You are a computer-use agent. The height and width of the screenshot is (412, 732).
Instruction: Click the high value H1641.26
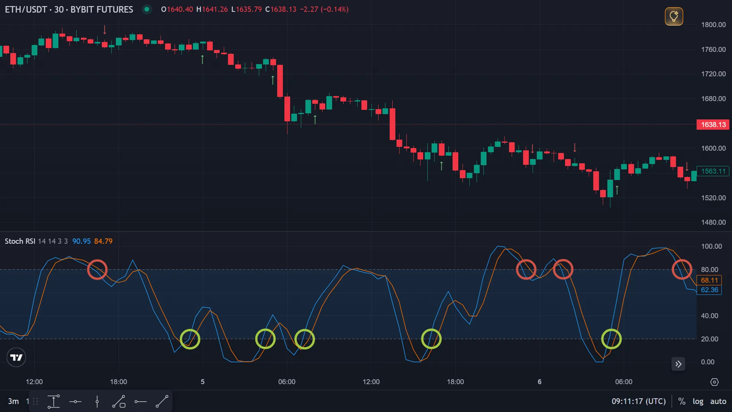212,9
